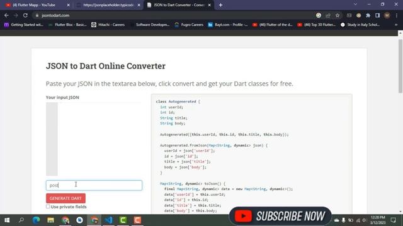Image resolution: width=403 pixels, height=226 pixels.
Task: Close the JSON to Dart Converter tab
Action: coord(210,5)
